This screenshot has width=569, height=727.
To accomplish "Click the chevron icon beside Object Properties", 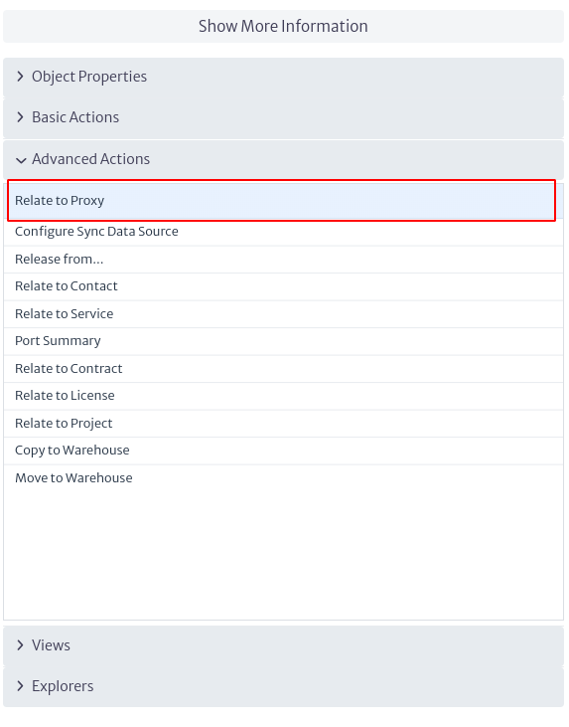I will click(x=21, y=77).
